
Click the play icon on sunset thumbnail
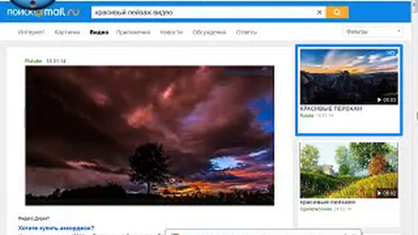tap(379, 100)
